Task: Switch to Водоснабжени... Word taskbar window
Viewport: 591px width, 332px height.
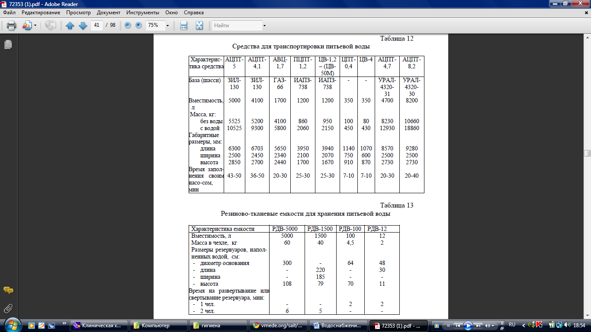Action: (x=339, y=325)
